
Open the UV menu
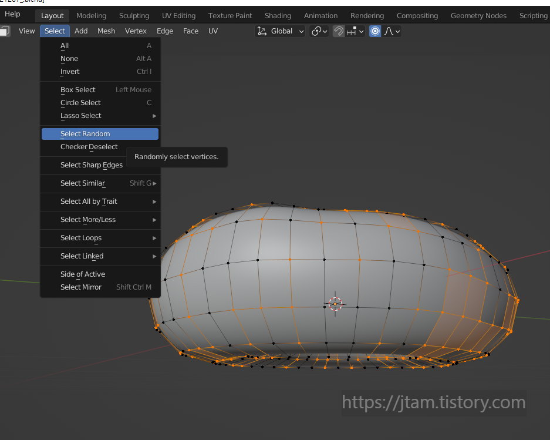213,31
